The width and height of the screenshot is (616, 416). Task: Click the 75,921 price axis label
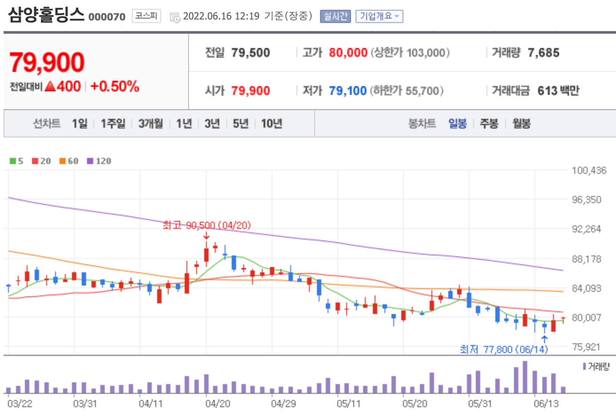tap(586, 347)
